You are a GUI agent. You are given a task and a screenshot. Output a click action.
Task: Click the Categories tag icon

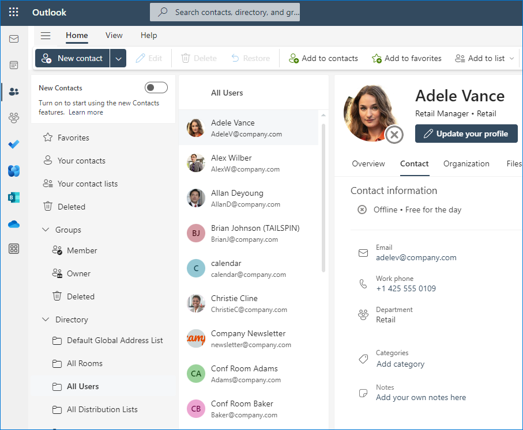363,359
